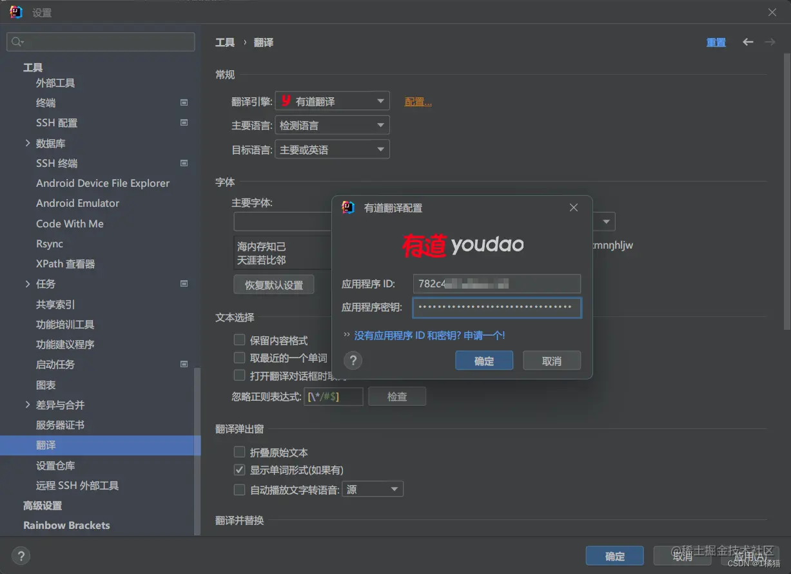Open help via bottom-left question mark icon

pos(21,555)
